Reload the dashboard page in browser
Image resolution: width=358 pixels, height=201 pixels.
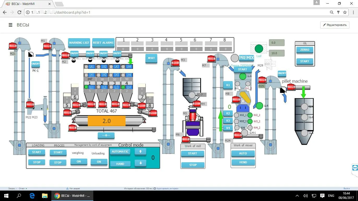coord(19,12)
